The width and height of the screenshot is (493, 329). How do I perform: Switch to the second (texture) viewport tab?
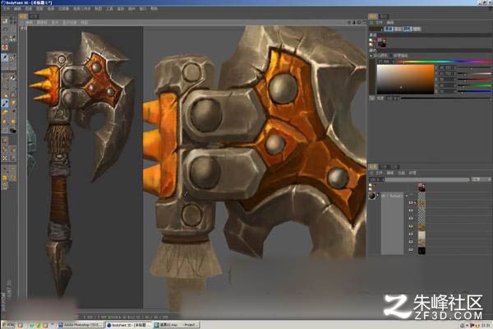pyautogui.click(x=34, y=16)
